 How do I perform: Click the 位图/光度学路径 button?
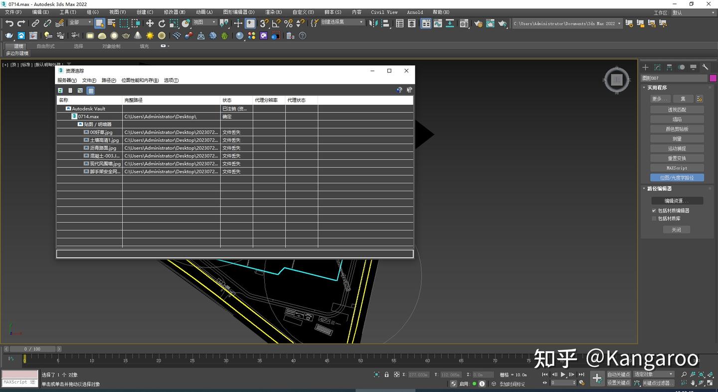coord(677,178)
